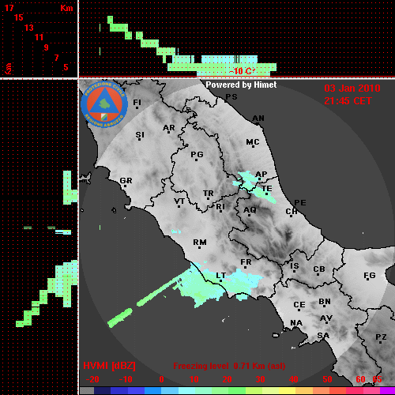Click the cyan swatch under the '10' label

[x=186, y=391]
